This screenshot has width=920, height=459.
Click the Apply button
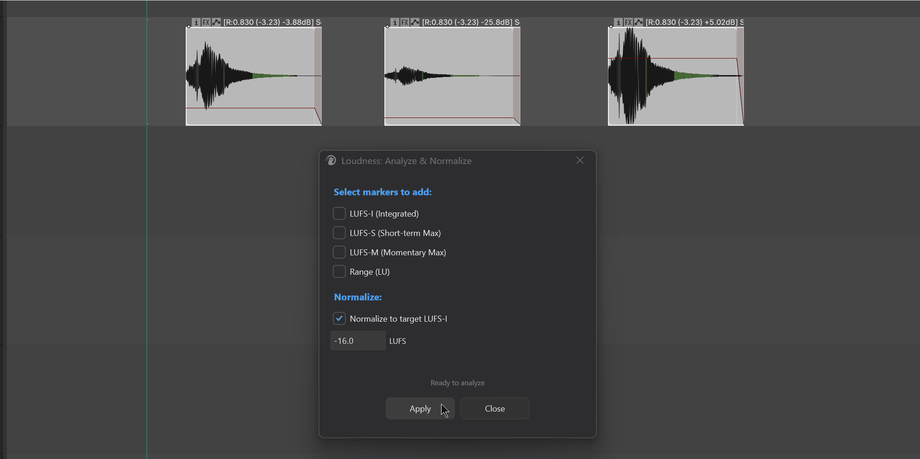coord(420,408)
